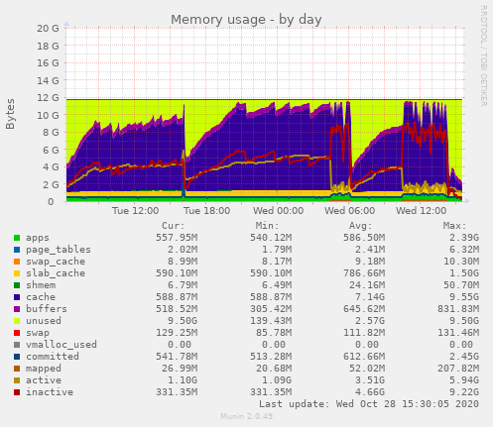Image resolution: width=493 pixels, height=427 pixels.
Task: Click the Last update timestamp text
Action: 369,404
